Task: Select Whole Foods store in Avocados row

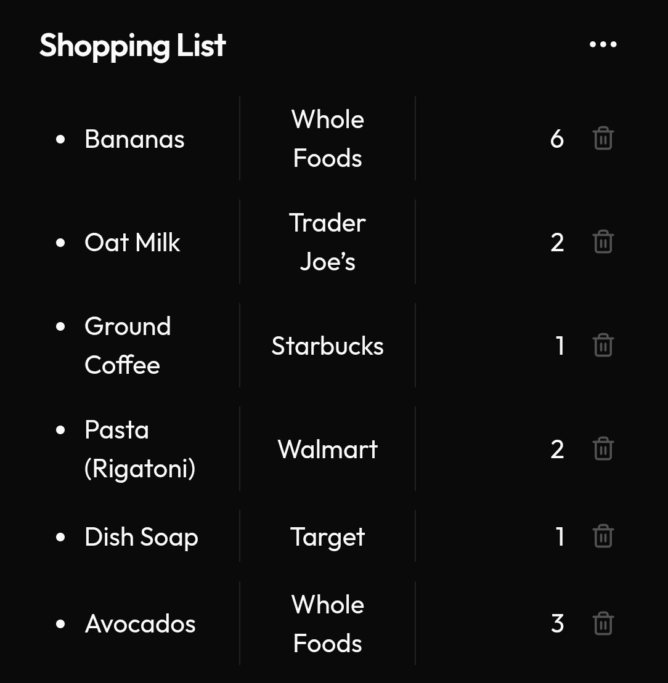Action: click(328, 624)
